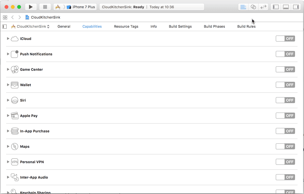The image size is (304, 194).
Task: Click the In-App Purchase label
Action: [35, 131]
